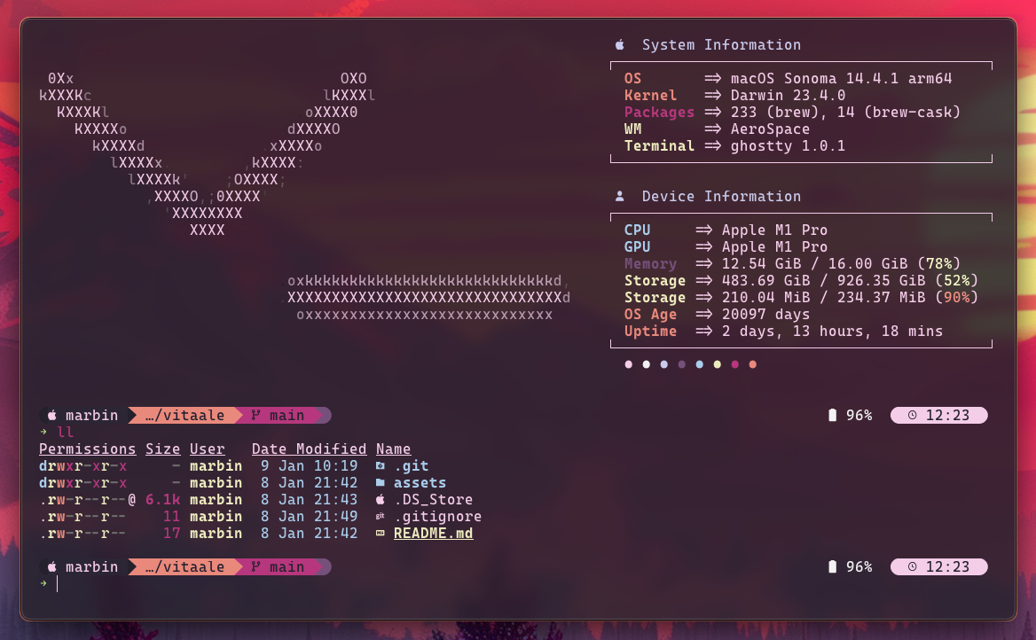This screenshot has height=640, width=1036.
Task: Click the .git directory name
Action: (411, 465)
